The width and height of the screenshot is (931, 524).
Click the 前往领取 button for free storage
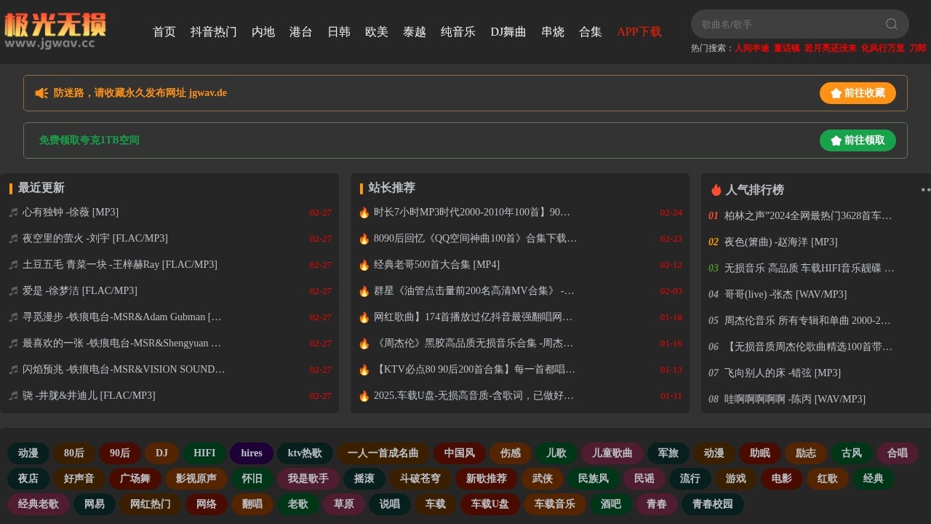tap(858, 140)
